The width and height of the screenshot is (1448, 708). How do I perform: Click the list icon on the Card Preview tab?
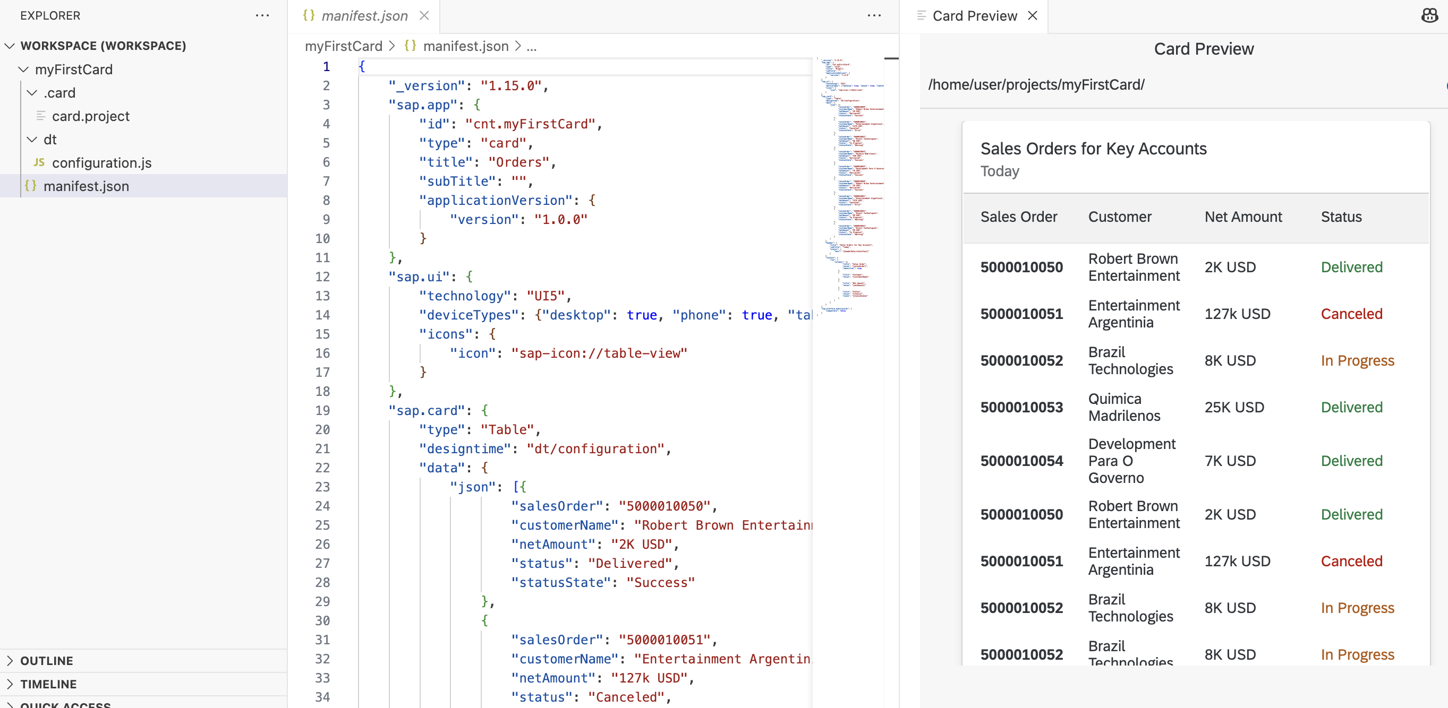click(x=921, y=15)
